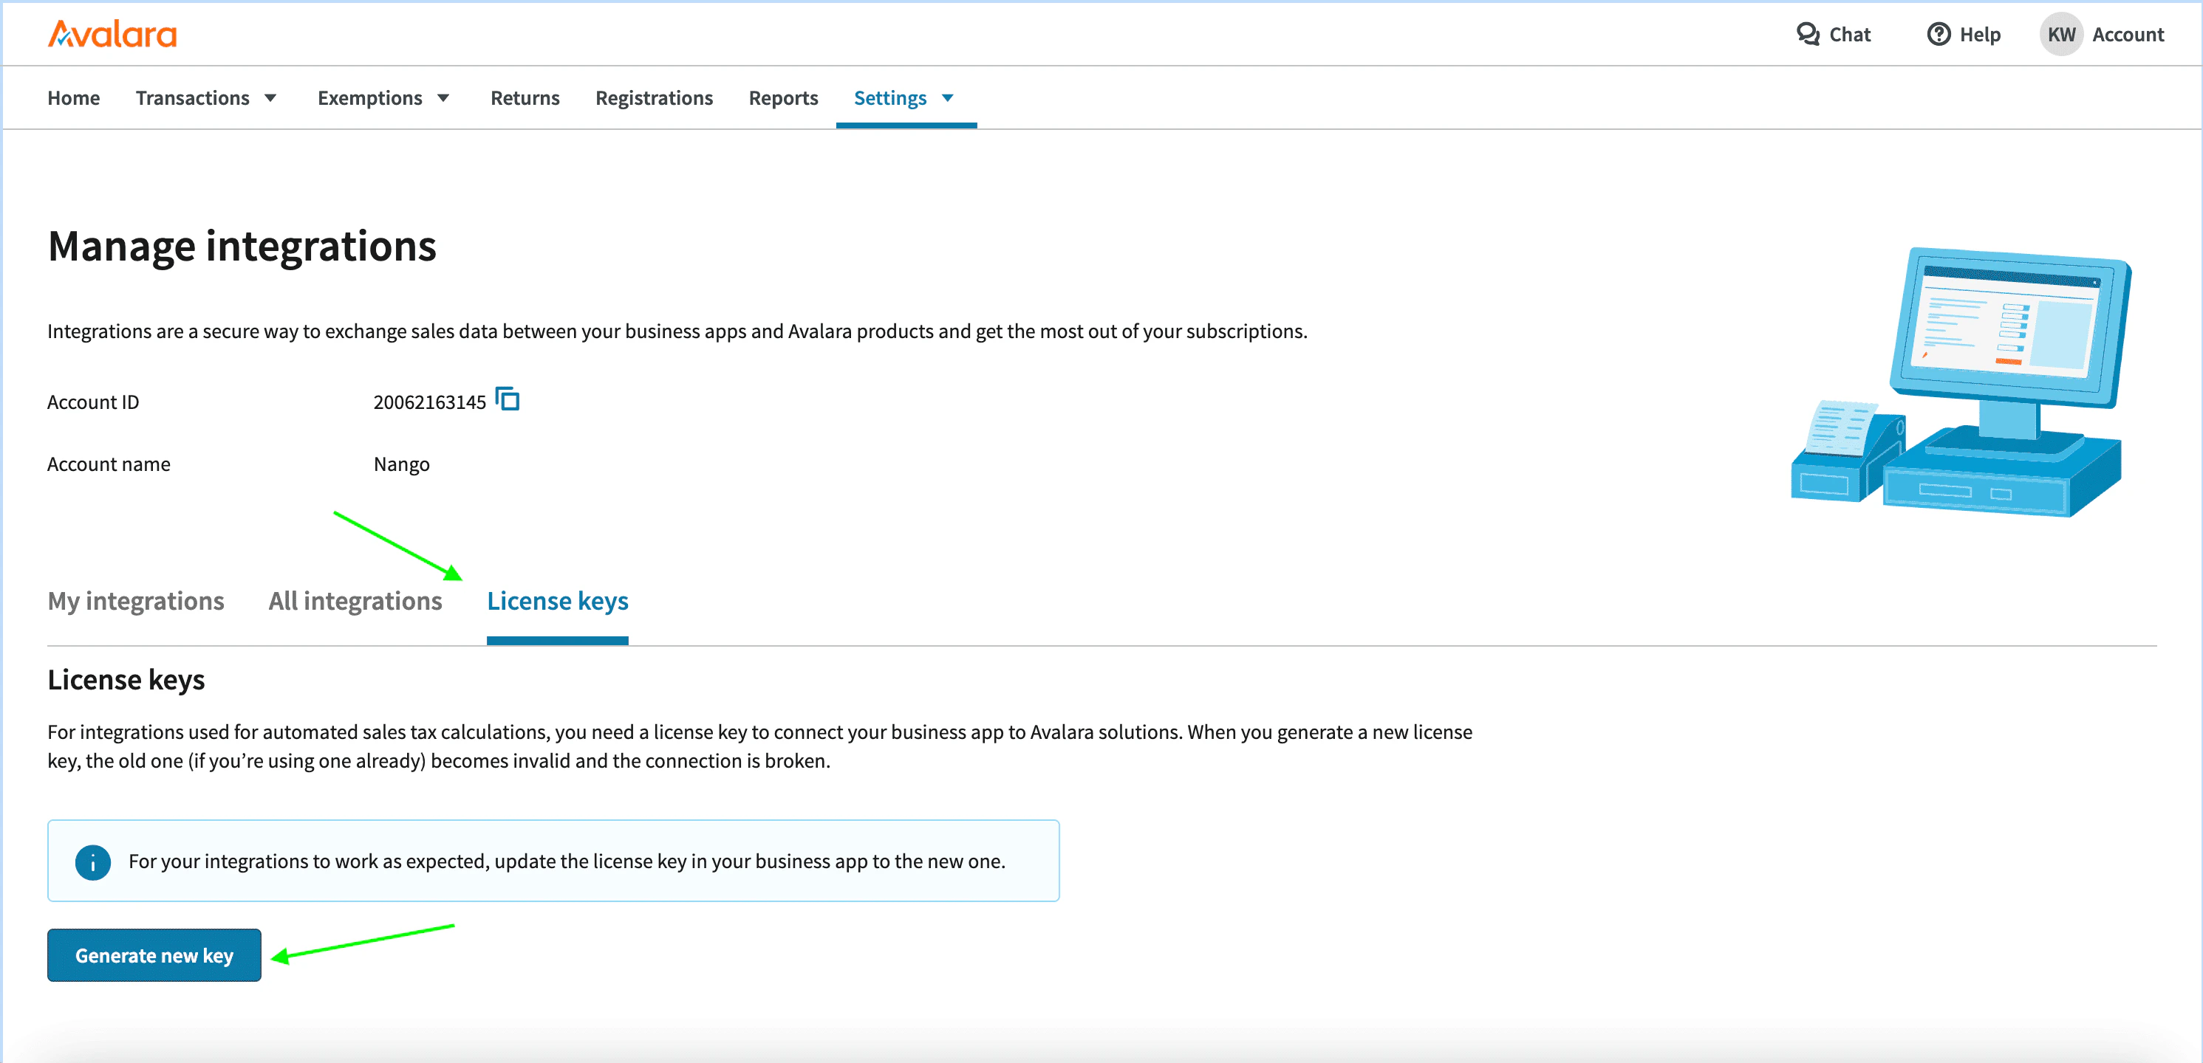
Task: Copy the Account ID with copy icon
Action: click(x=508, y=400)
